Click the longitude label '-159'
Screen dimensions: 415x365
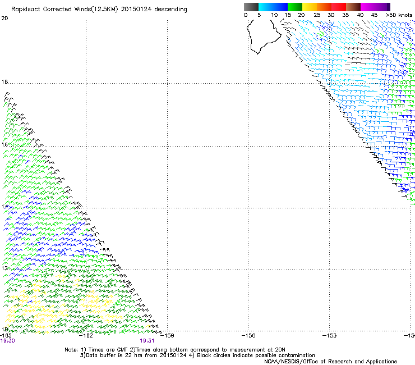167,335
